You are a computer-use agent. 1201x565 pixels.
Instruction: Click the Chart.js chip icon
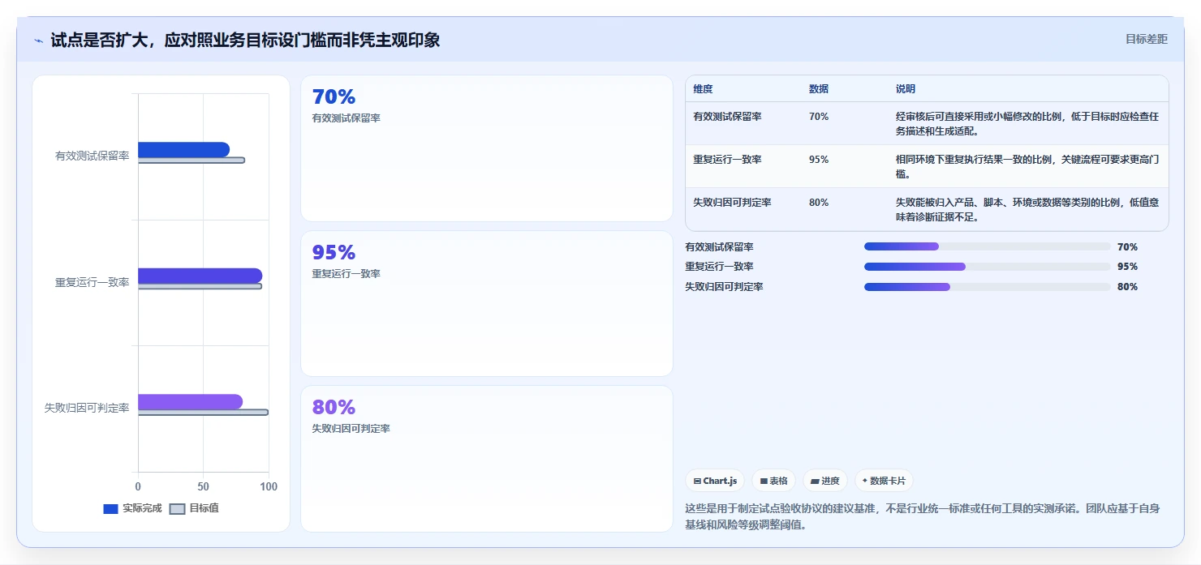coord(697,481)
